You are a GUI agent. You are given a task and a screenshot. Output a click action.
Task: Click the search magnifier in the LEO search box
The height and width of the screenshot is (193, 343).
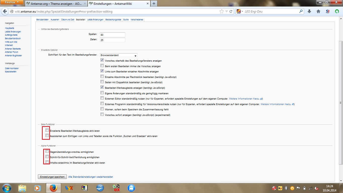click(301, 11)
